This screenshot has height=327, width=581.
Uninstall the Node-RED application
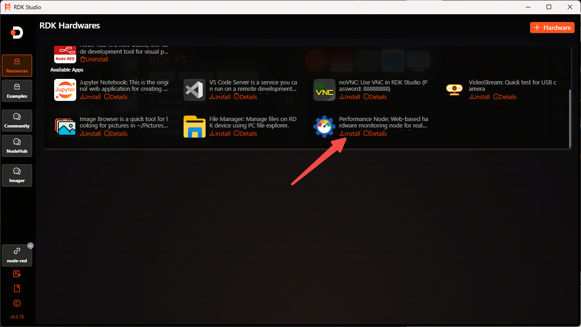pyautogui.click(x=94, y=59)
